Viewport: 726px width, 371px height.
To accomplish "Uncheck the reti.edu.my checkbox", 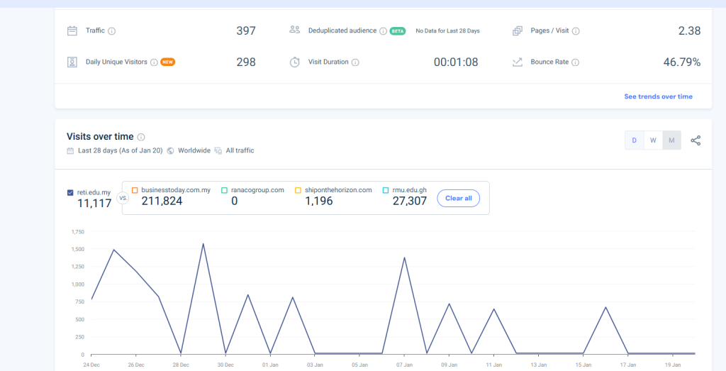I will tap(70, 192).
